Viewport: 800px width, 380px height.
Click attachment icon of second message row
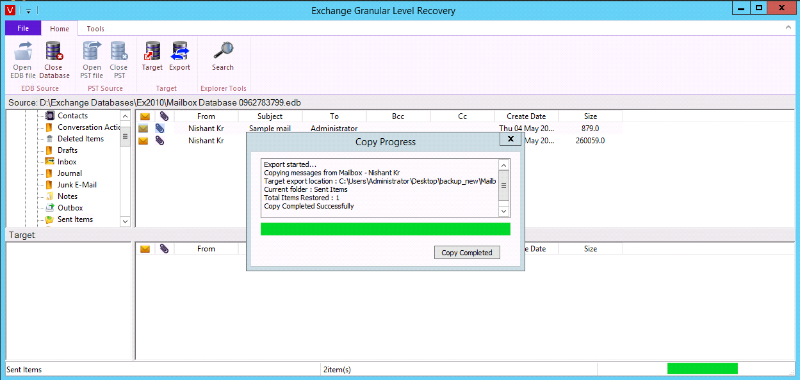coord(160,141)
